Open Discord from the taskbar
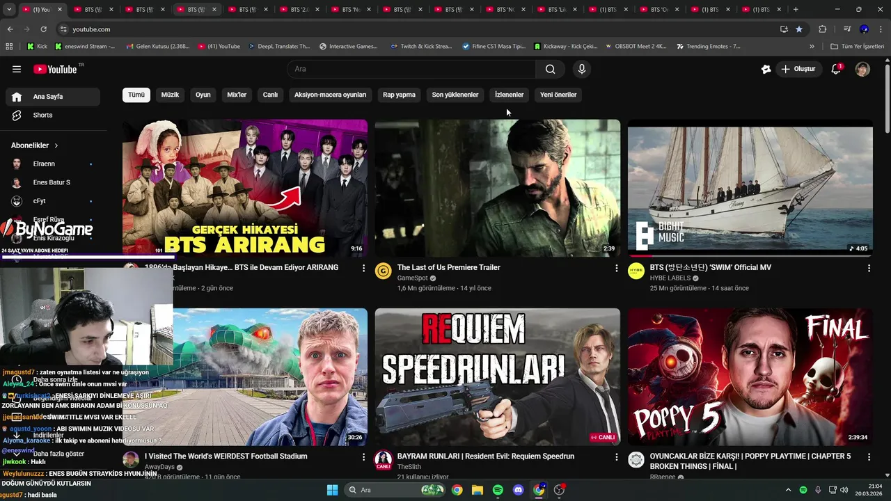 [518, 490]
